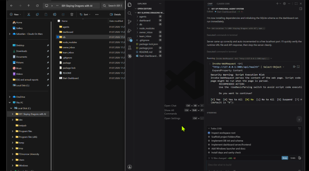The width and height of the screenshot is (309, 171).
Task: Clear the Todos list icon
Action: (300, 128)
